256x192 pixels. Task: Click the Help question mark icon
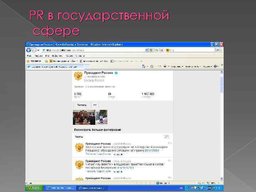click(215, 66)
